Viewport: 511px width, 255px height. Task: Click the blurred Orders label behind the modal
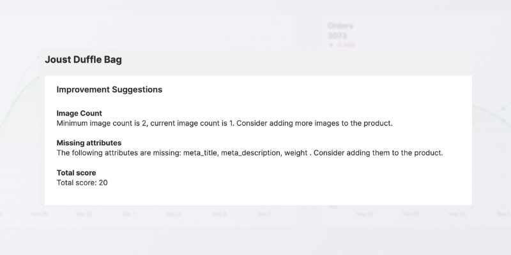pyautogui.click(x=340, y=26)
